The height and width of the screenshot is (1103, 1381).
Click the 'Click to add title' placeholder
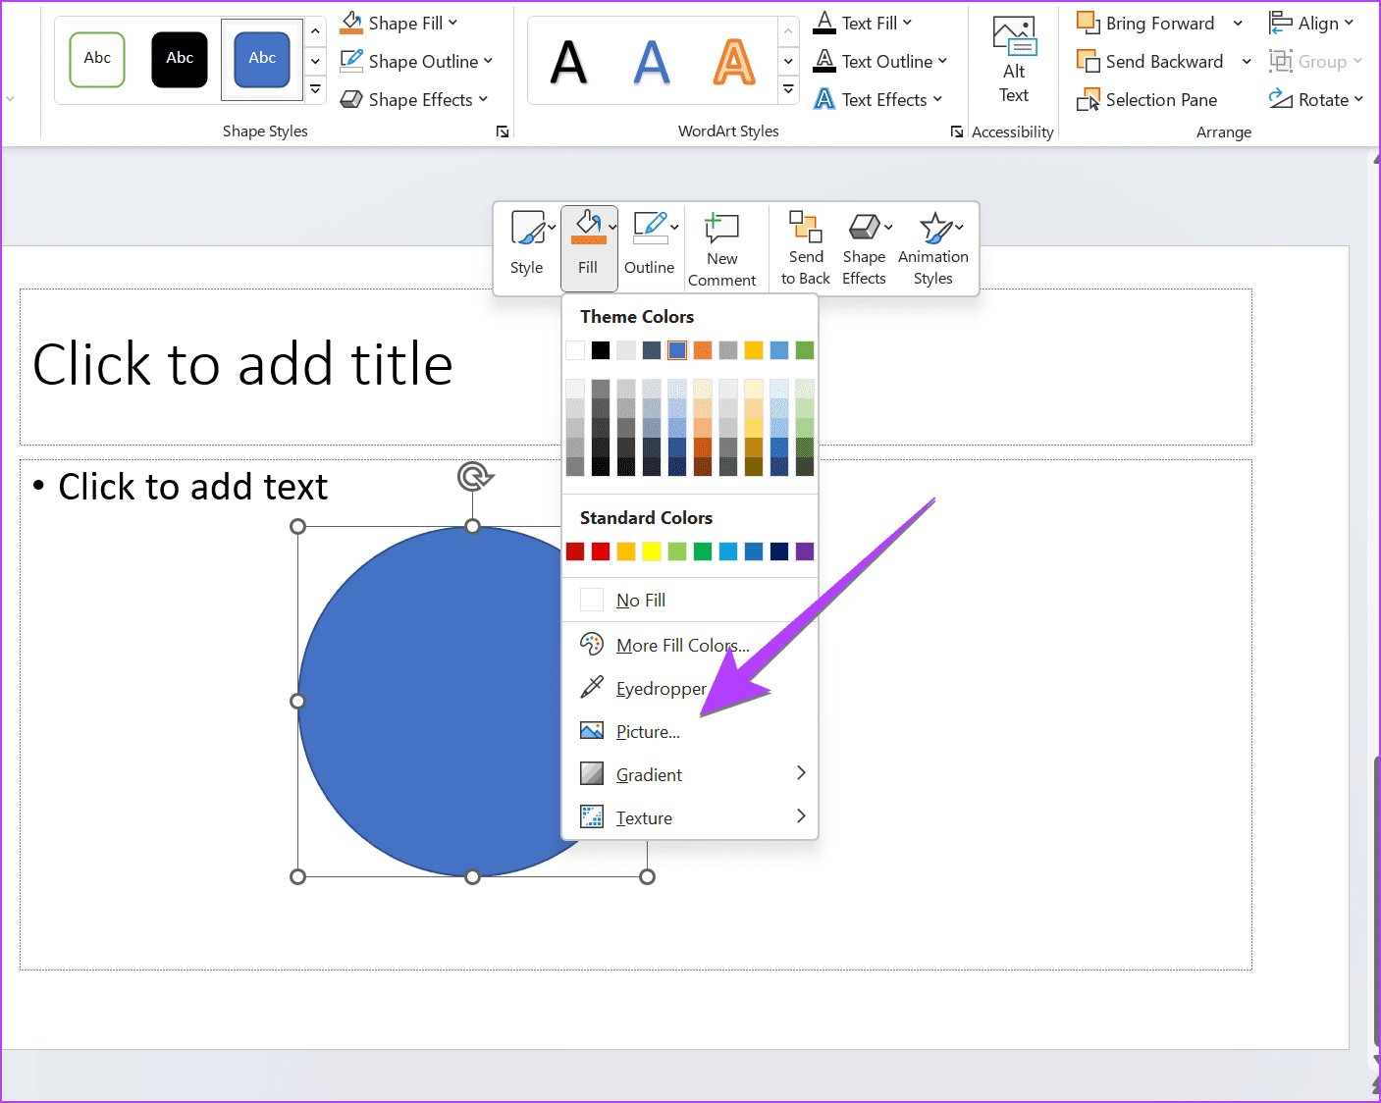click(x=242, y=365)
